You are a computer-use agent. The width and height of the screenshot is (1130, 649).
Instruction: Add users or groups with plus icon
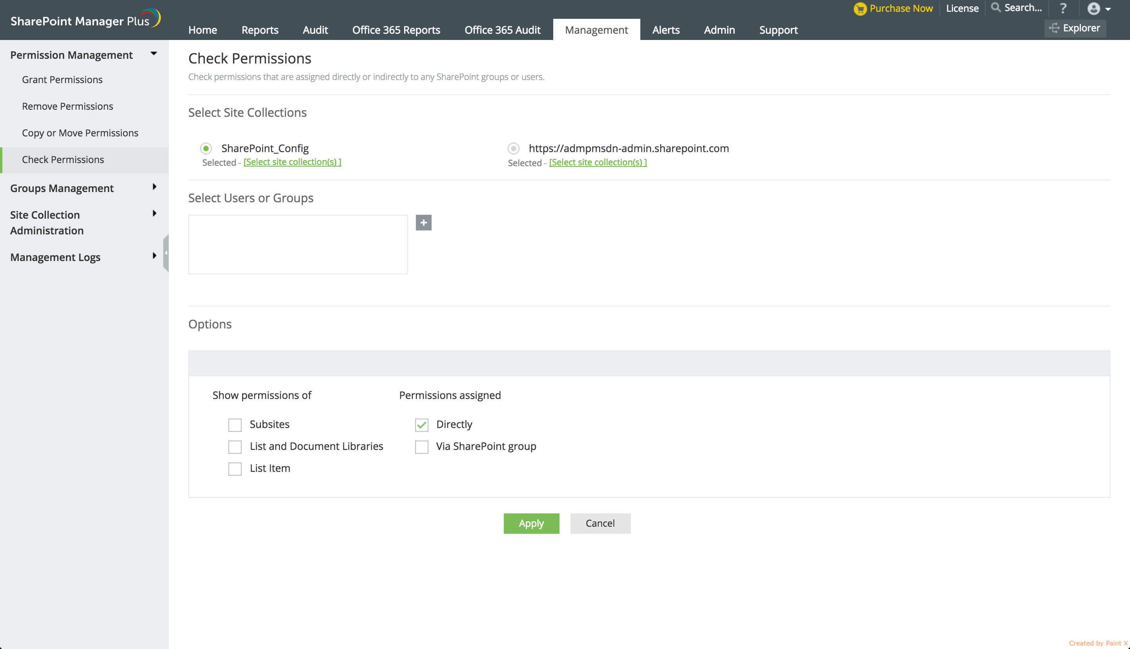point(423,223)
